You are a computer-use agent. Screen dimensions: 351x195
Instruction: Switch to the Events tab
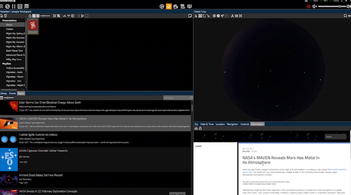[12, 93]
